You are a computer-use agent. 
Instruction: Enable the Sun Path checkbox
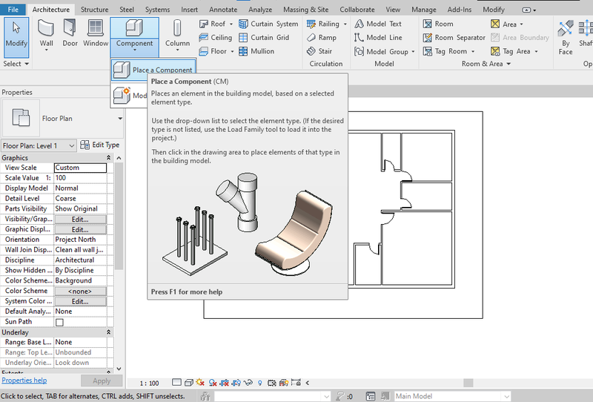point(59,322)
